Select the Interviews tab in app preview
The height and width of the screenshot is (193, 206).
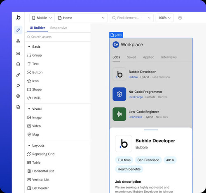click(169, 57)
